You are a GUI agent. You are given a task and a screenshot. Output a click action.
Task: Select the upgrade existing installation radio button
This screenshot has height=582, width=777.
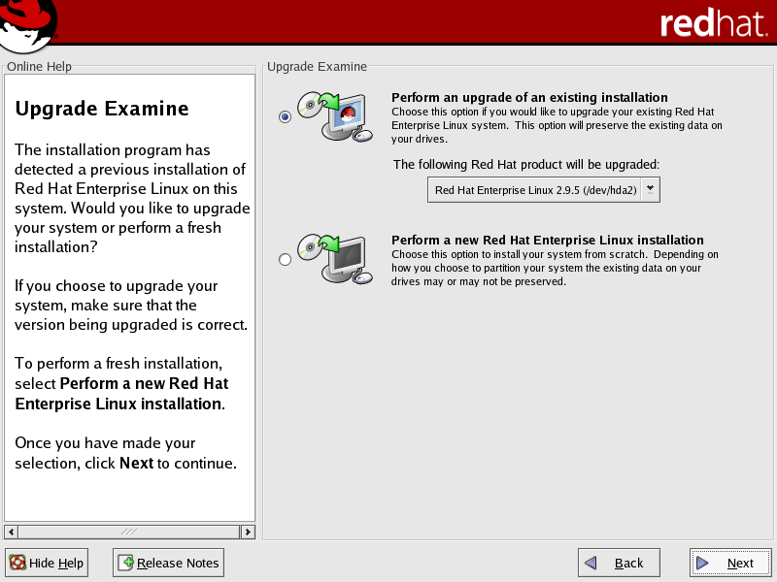point(285,116)
